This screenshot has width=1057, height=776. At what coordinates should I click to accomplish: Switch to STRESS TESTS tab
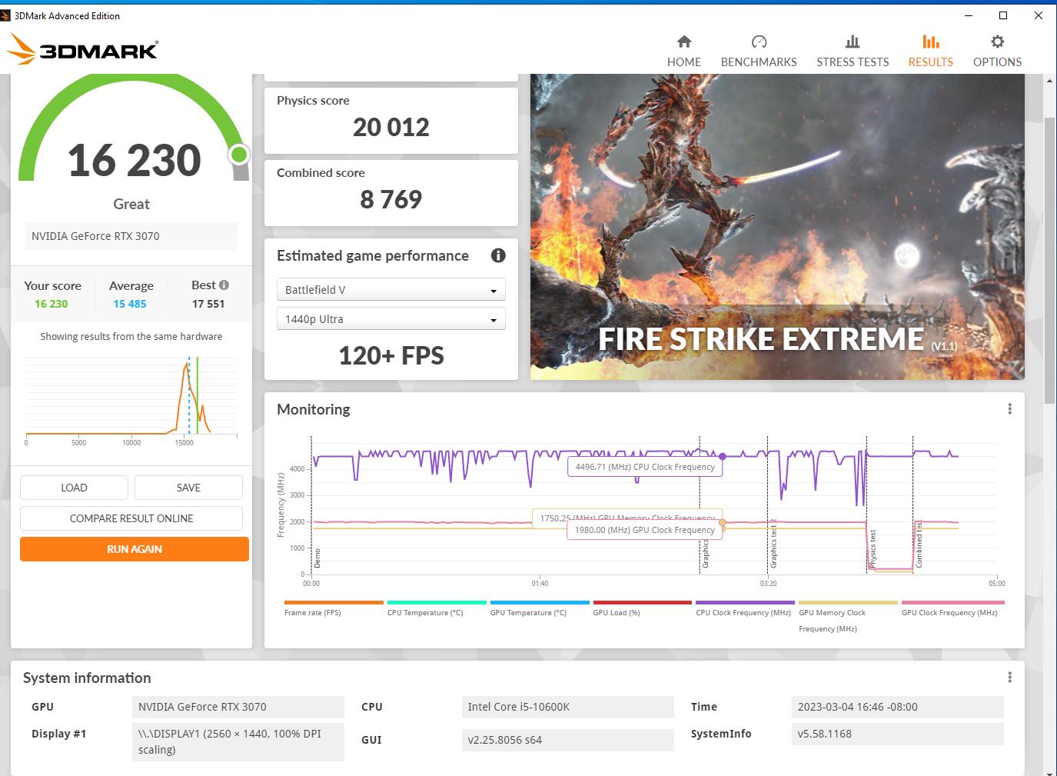point(853,51)
